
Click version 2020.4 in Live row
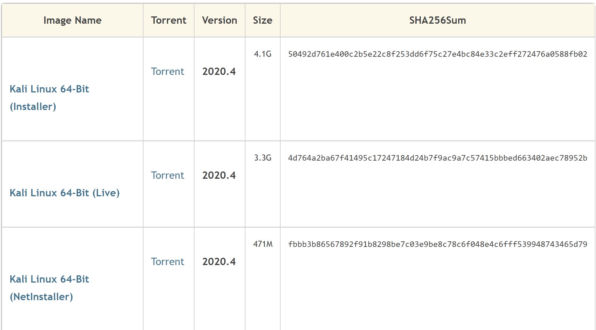219,176
